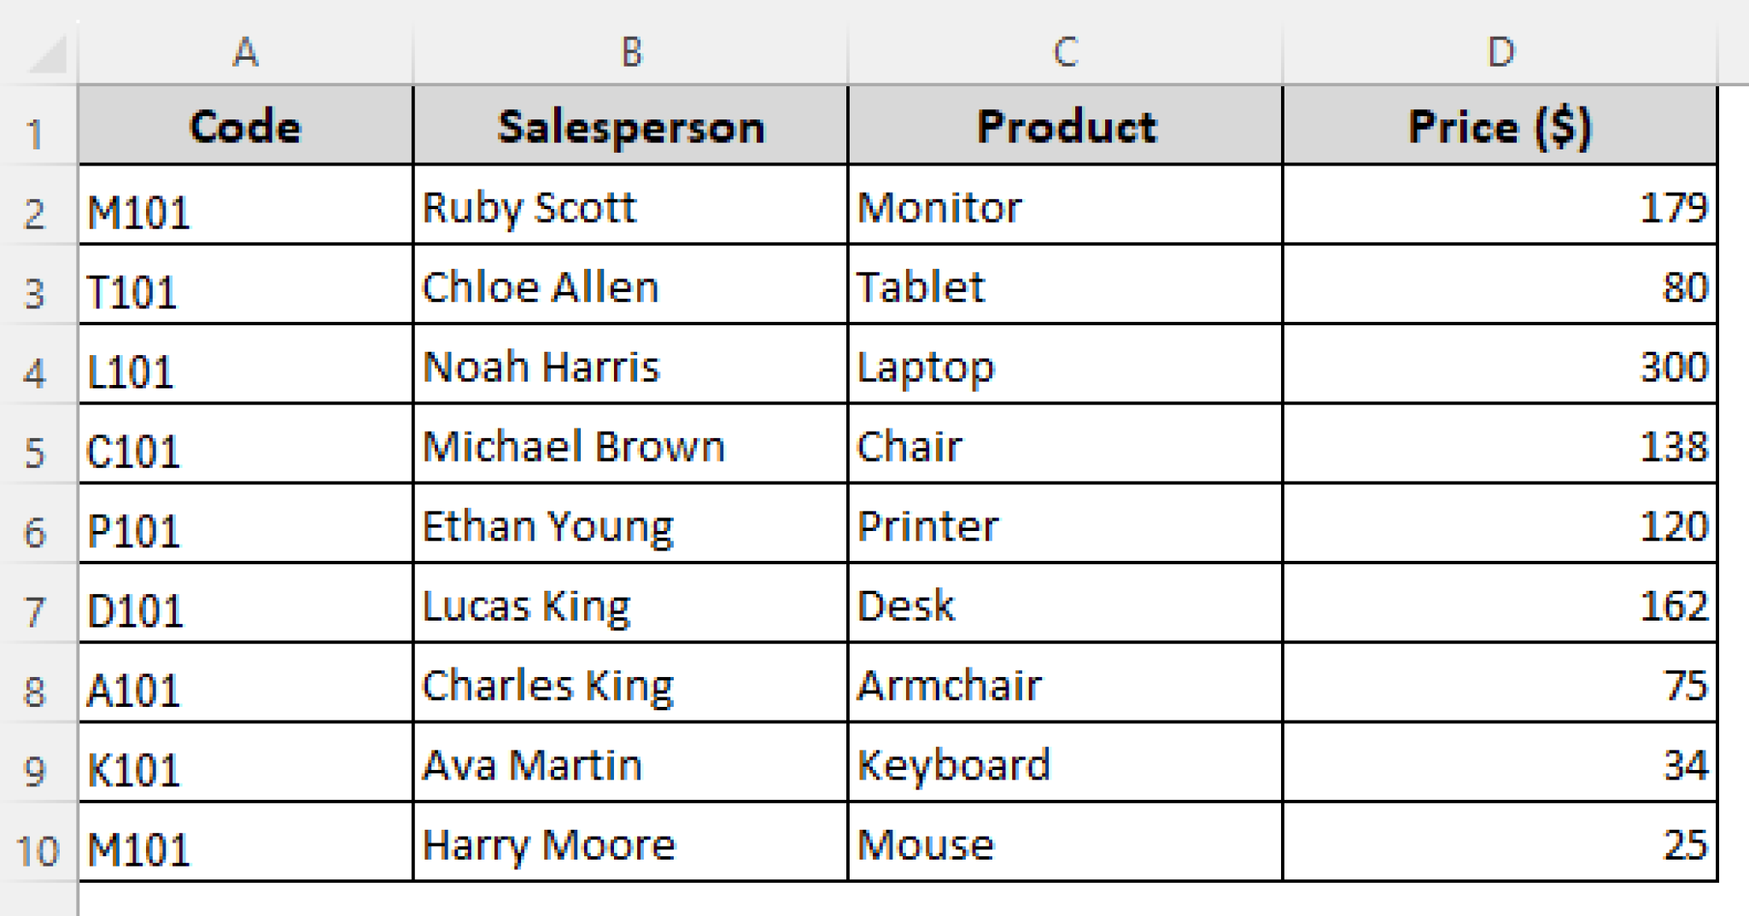
Task: Select the cell containing Ruby Scott
Action: pos(630,205)
